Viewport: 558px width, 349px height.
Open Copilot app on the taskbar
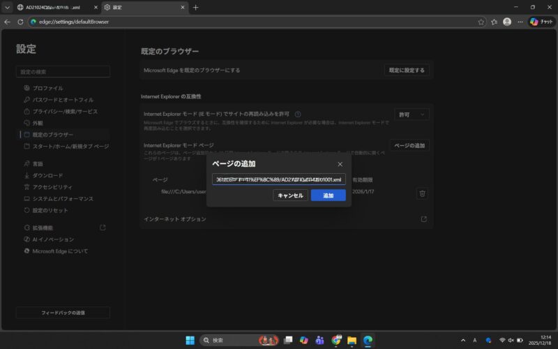[x=303, y=340]
